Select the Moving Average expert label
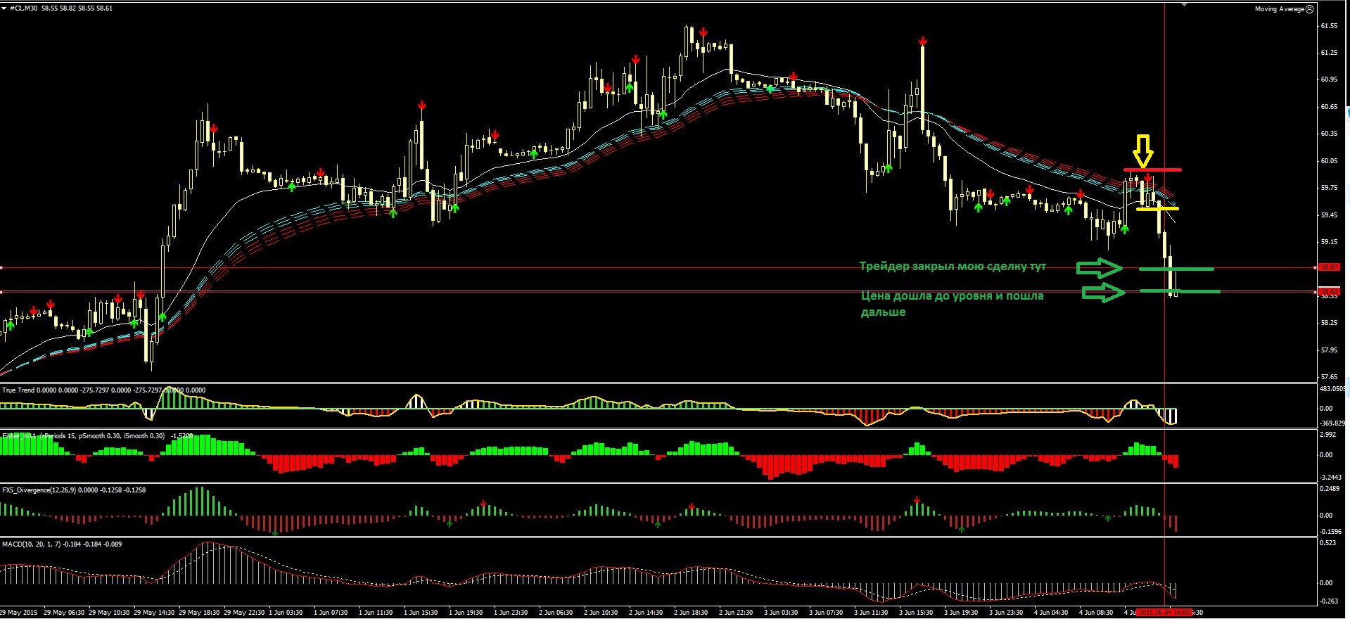This screenshot has height=619, width=1350. click(x=1280, y=9)
